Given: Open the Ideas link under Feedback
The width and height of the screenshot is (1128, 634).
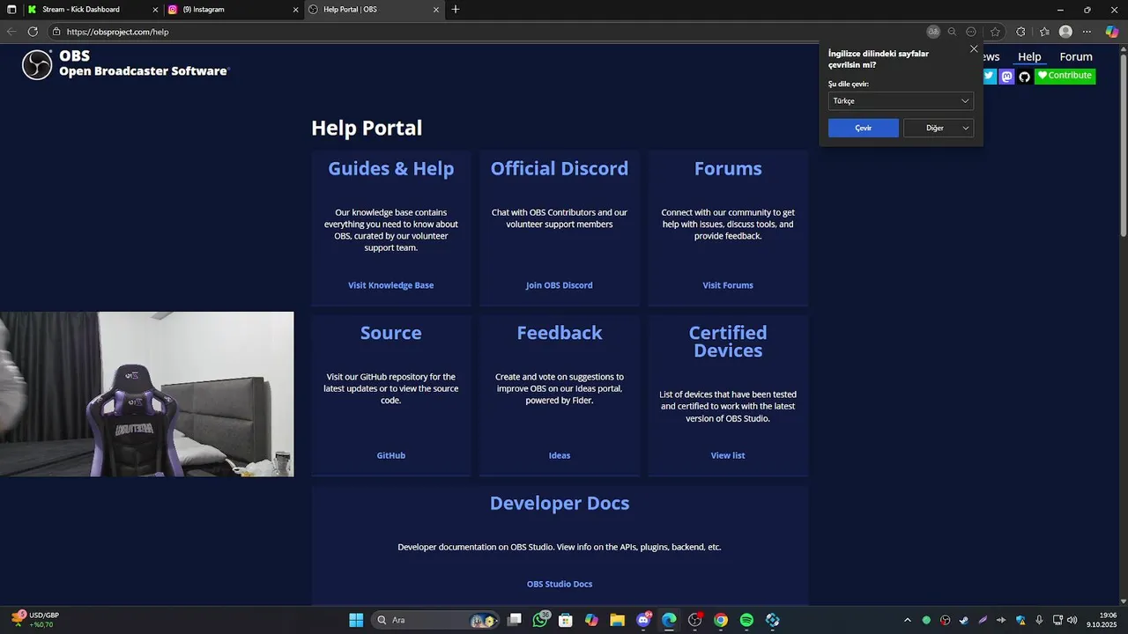Looking at the screenshot, I should click(x=560, y=455).
